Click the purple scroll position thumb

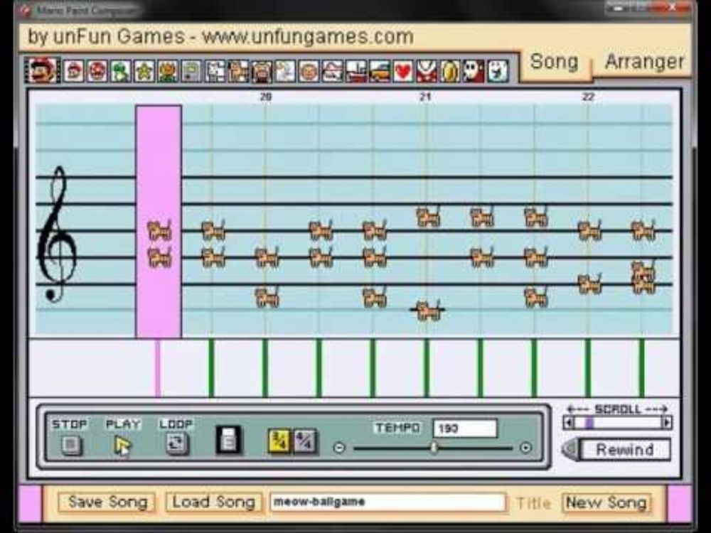click(x=589, y=423)
